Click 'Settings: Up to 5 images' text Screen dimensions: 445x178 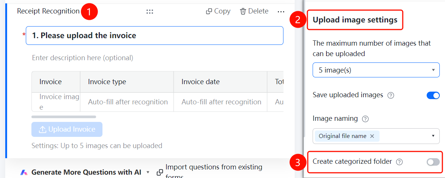97,146
